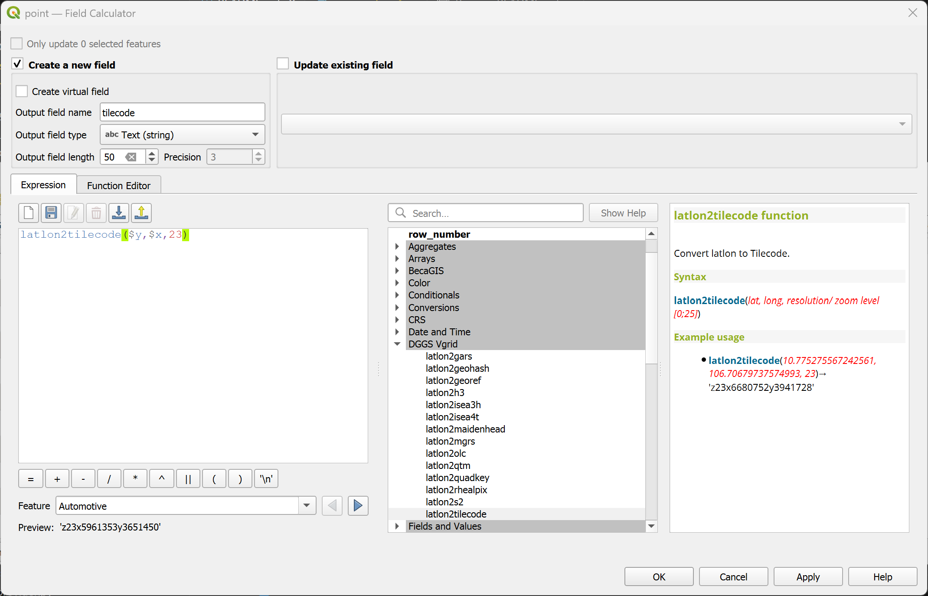Image resolution: width=928 pixels, height=596 pixels.
Task: Clear the output field length value
Action: point(131,157)
